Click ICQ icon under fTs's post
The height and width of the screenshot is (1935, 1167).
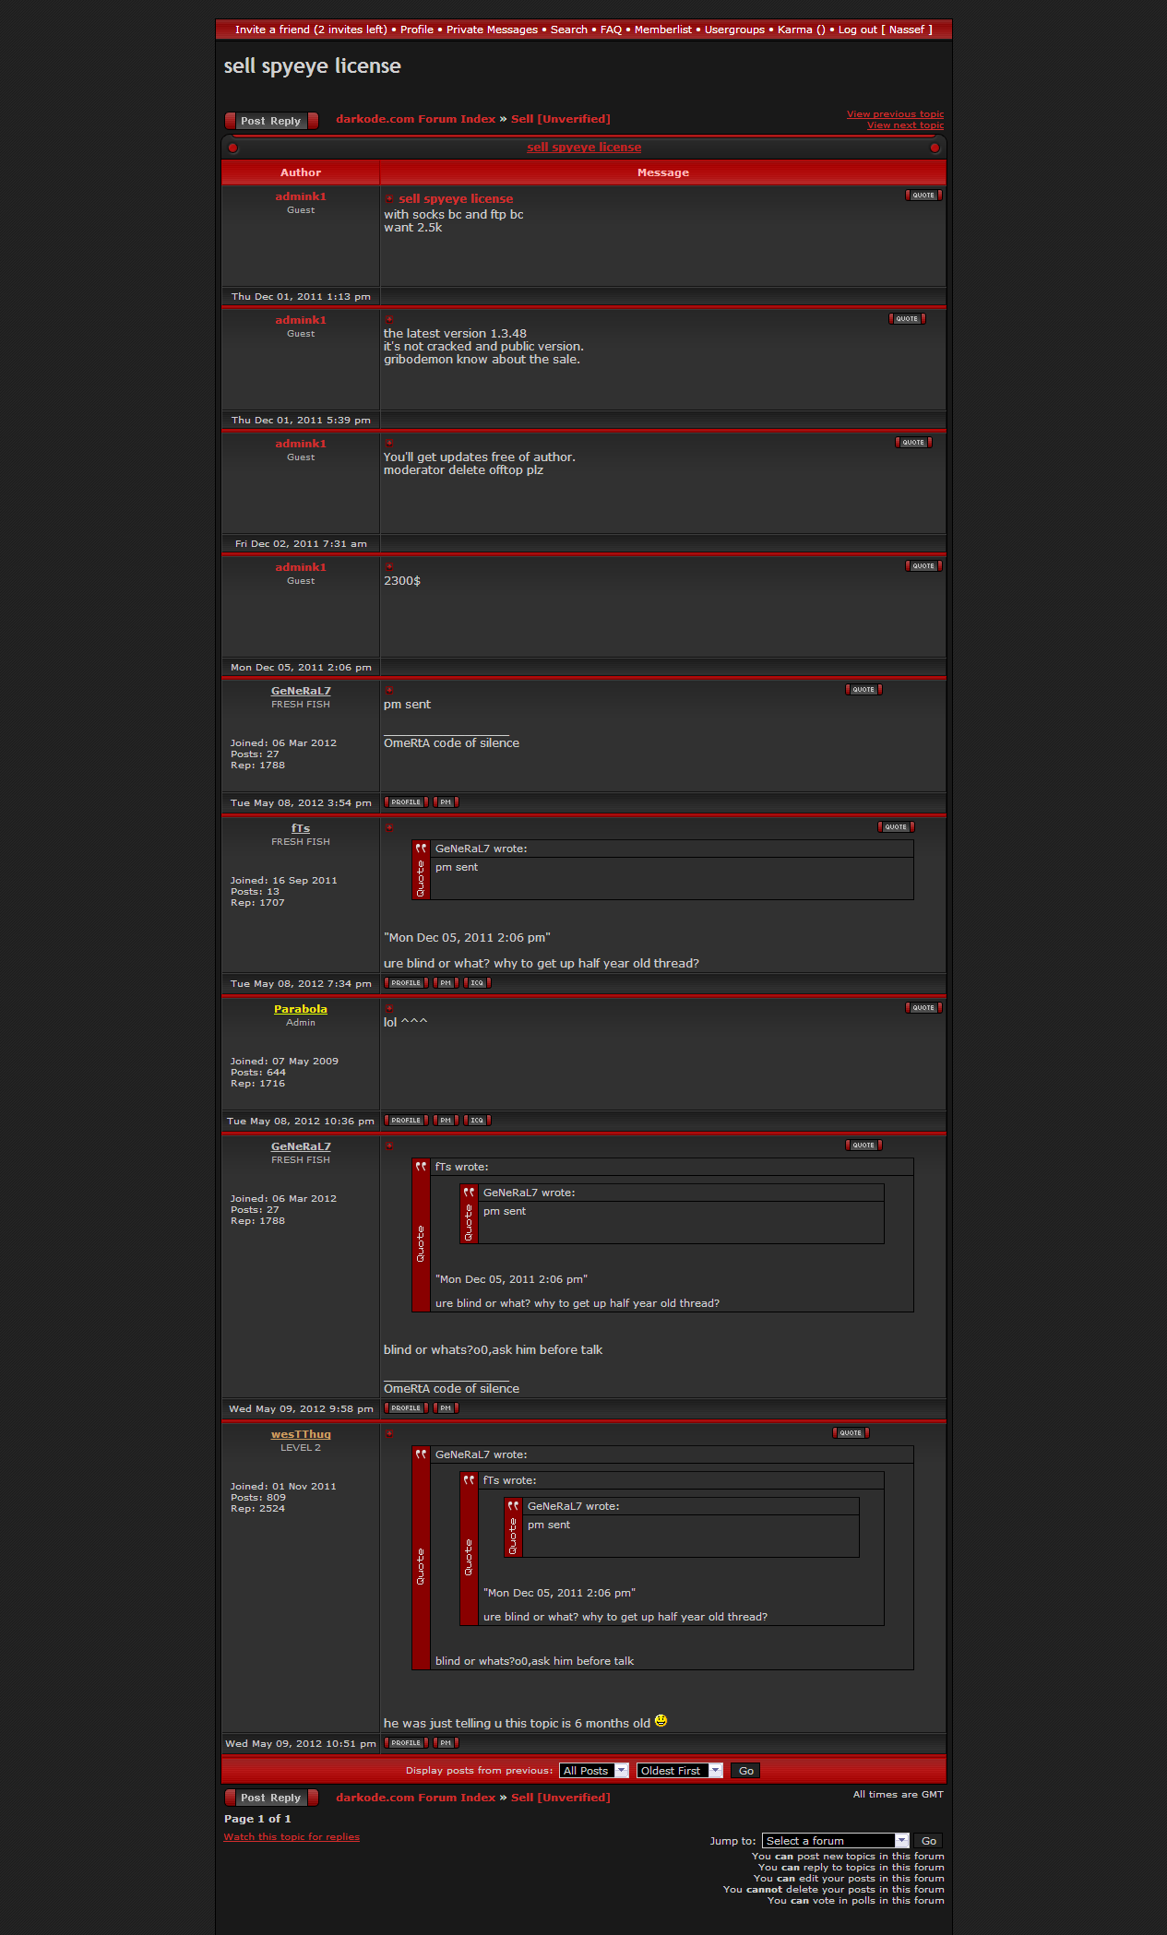(x=477, y=983)
